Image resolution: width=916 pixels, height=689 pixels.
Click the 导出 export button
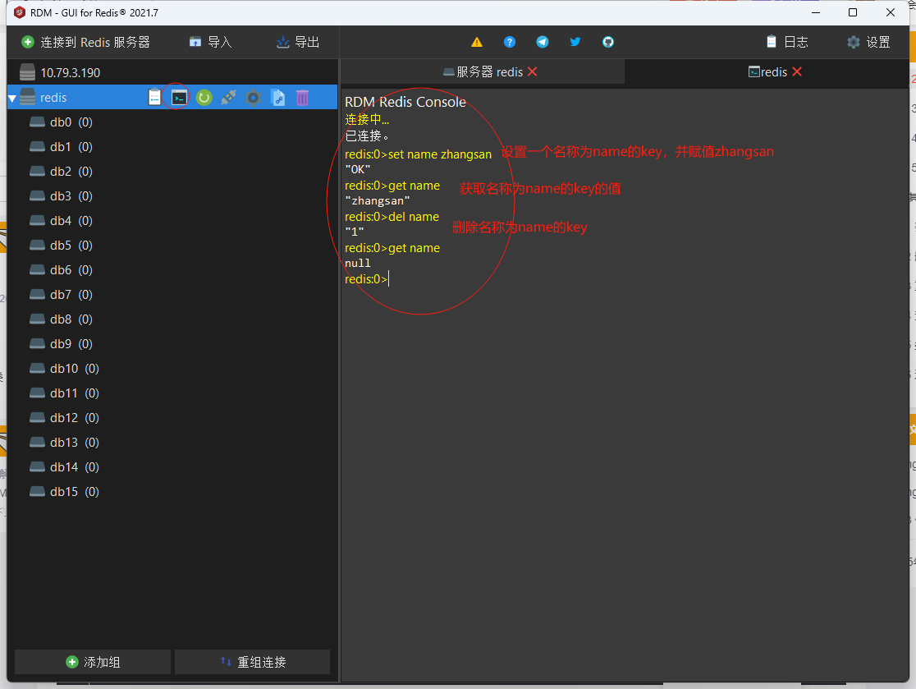coord(298,42)
